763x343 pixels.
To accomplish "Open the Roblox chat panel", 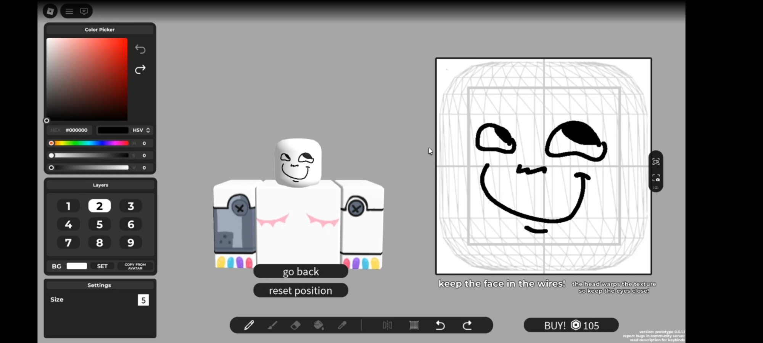I will [x=84, y=11].
